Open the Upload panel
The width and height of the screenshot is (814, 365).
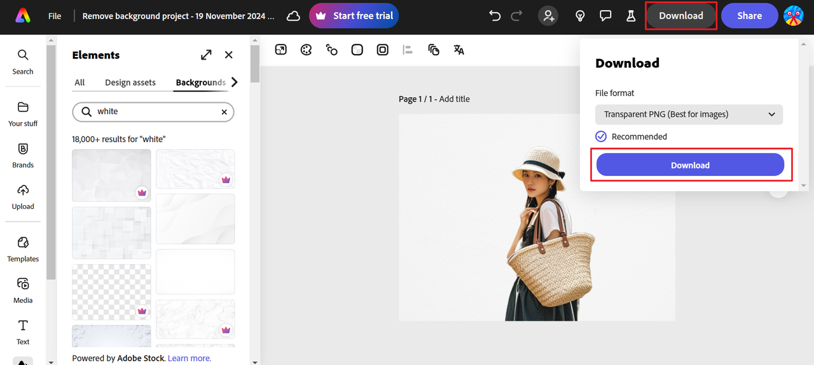point(23,197)
